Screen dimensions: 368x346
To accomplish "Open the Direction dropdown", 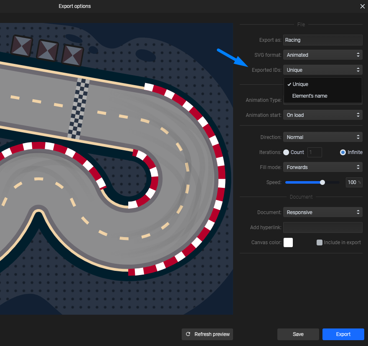I will point(323,137).
